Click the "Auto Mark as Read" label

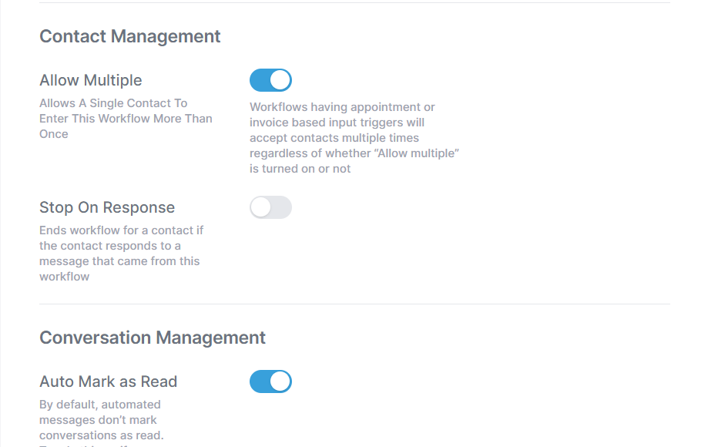[x=109, y=382]
